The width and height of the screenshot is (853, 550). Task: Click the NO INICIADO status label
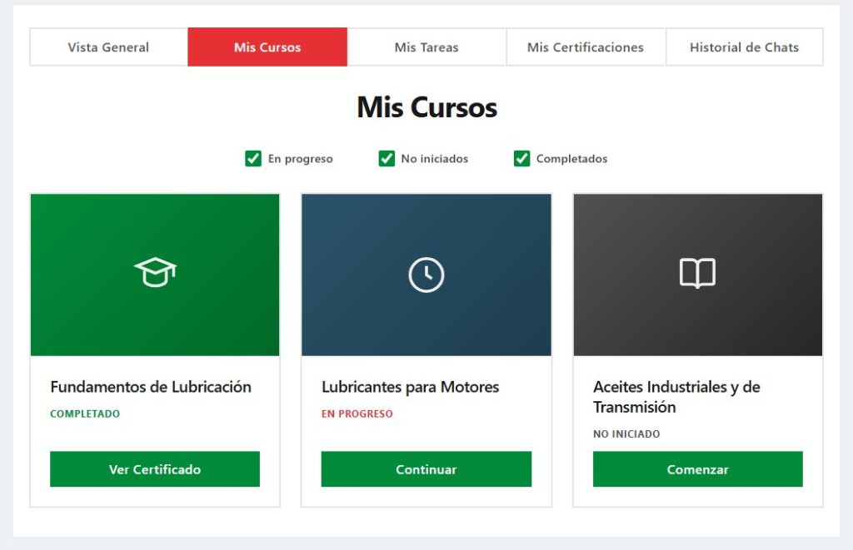[x=626, y=434]
